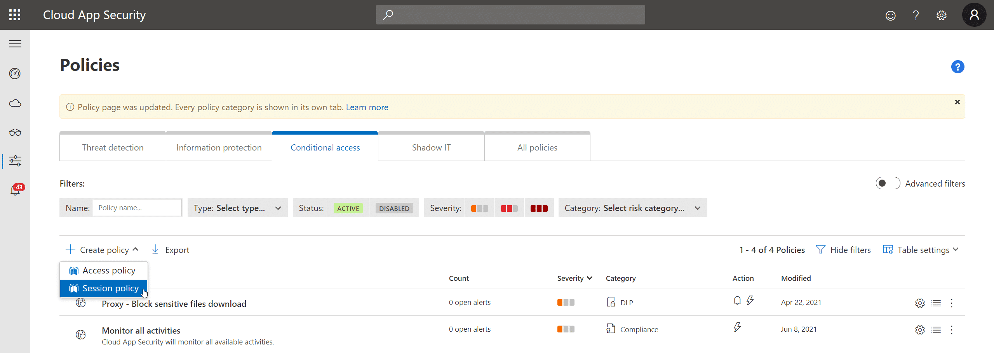Viewport: 994px width, 353px height.
Task: Open the Category risk category dropdown
Action: click(x=633, y=208)
